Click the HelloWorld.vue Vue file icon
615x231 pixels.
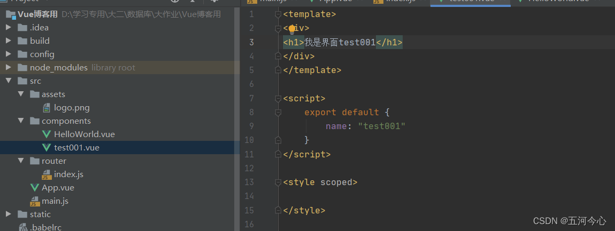[47, 134]
